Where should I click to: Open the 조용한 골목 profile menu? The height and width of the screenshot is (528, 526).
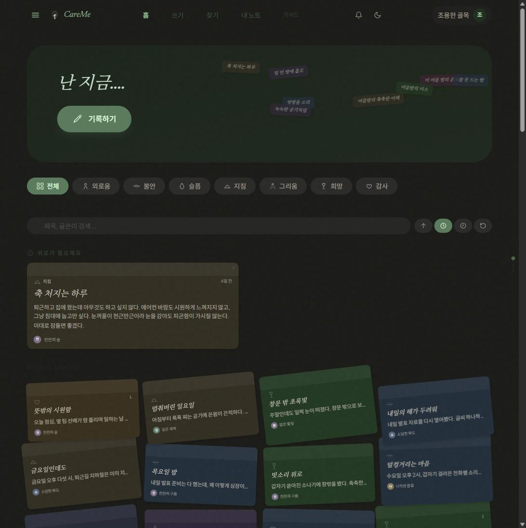(x=461, y=15)
